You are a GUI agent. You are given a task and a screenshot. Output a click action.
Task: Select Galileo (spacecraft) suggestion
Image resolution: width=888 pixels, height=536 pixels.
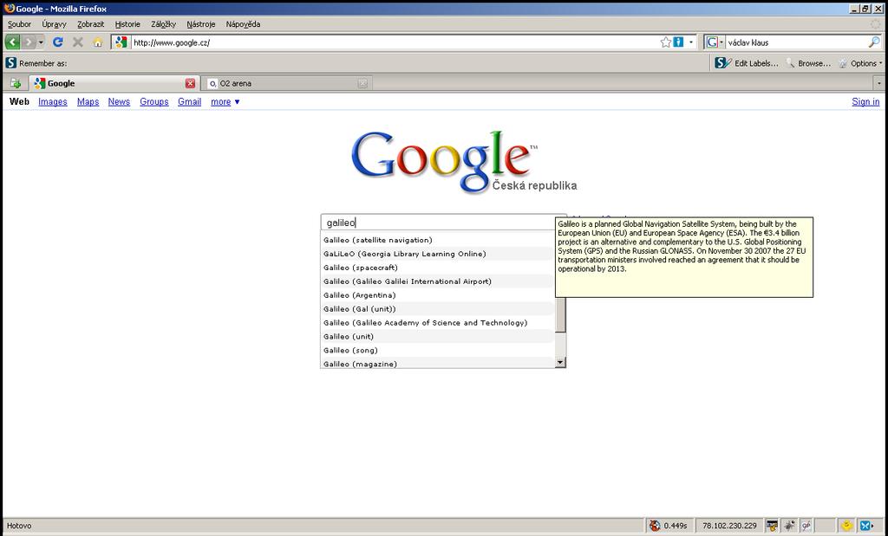click(438, 268)
